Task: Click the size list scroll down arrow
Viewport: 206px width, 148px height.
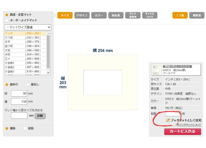Action: point(48,73)
